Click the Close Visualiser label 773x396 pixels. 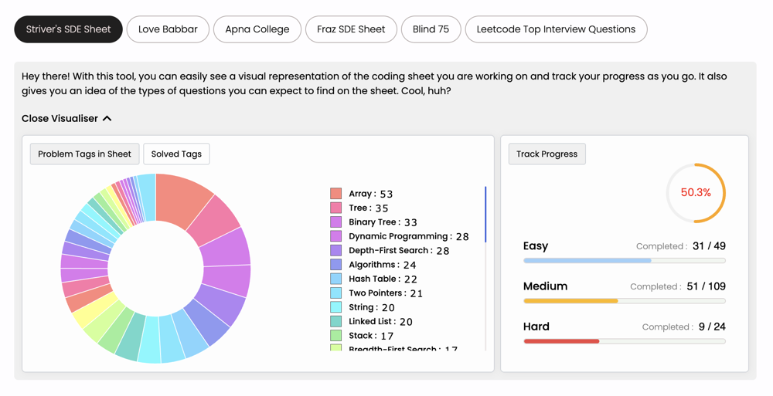[x=60, y=119]
